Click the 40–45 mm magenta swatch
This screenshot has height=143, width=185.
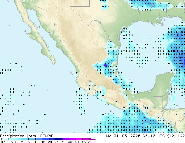tap(79, 139)
